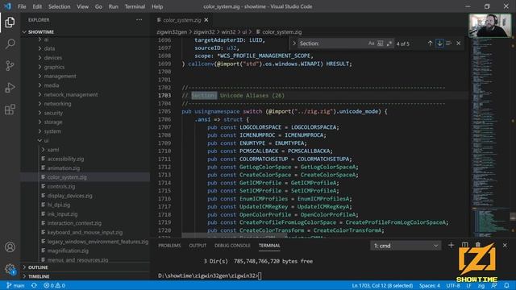This screenshot has height=290, width=516.
Task: Expand the network_management folder
Action: tap(85, 94)
